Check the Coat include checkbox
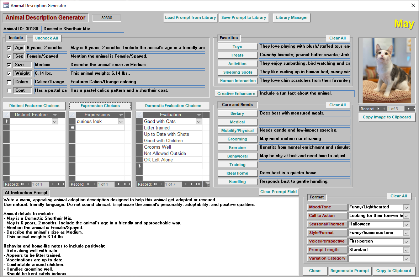Viewport: 419px width, 277px height. [9, 91]
